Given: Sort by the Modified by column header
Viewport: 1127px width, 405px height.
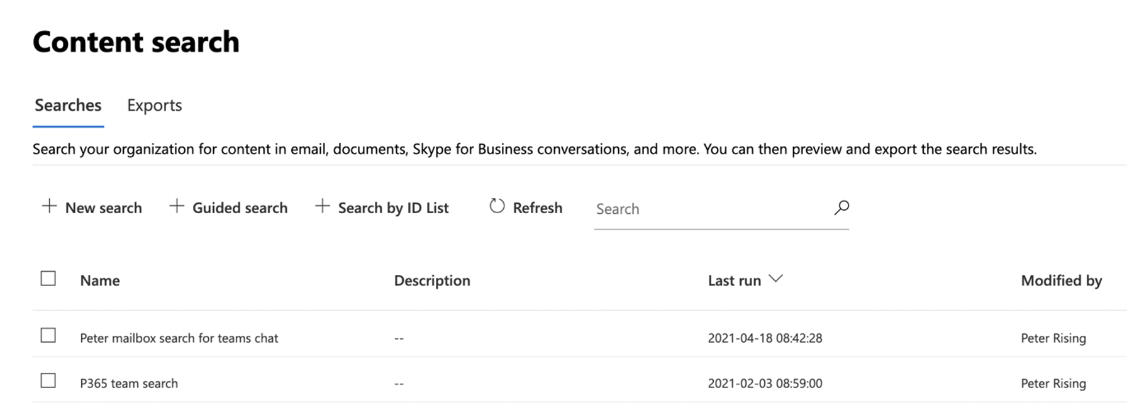Looking at the screenshot, I should pos(1061,280).
